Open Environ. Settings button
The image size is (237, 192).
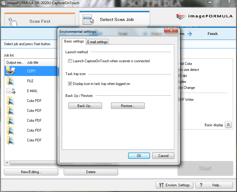point(174,185)
